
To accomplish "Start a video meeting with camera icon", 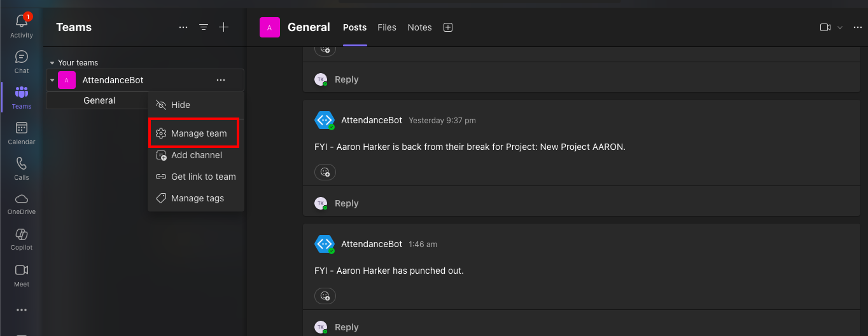I will [x=825, y=27].
